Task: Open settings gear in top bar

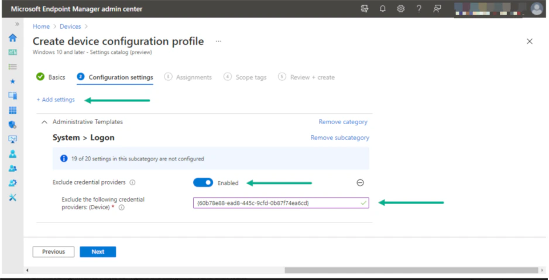Action: (x=400, y=9)
